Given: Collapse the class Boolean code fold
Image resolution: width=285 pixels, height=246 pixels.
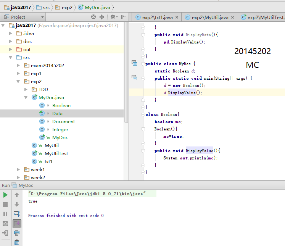Looking at the screenshot, I should point(143,114).
